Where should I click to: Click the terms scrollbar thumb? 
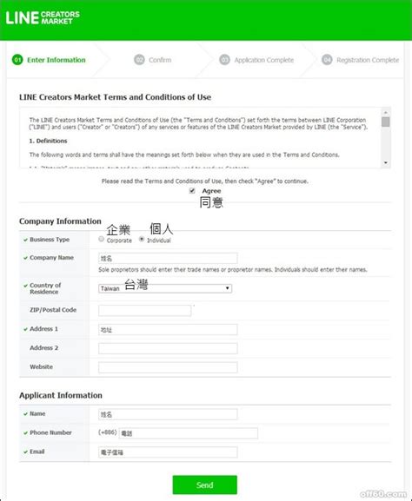click(386, 122)
